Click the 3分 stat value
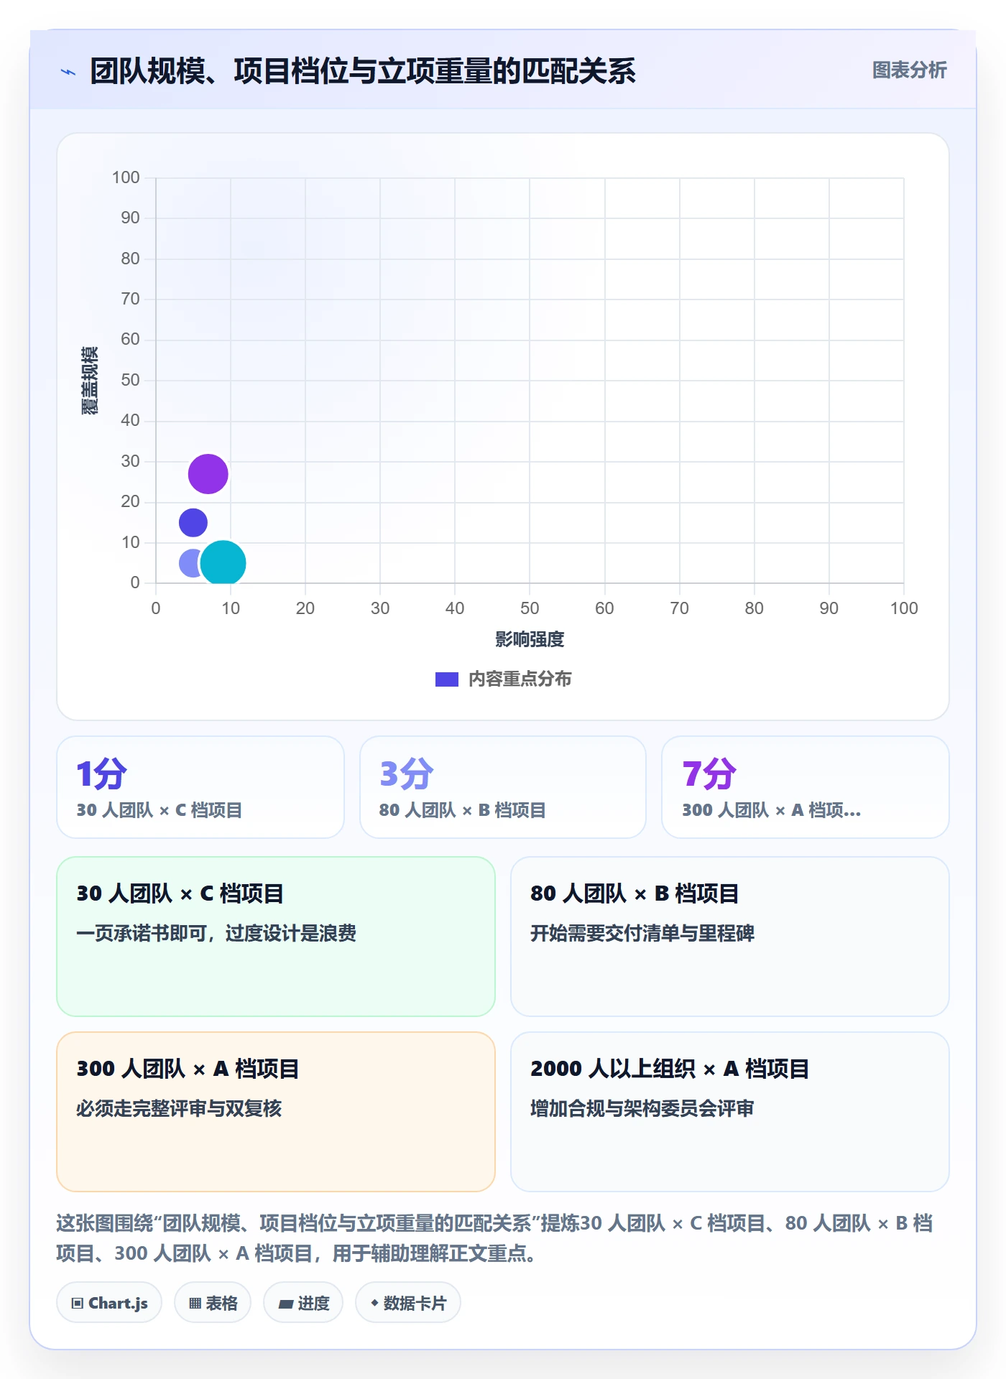The image size is (1006, 1379). point(406,774)
